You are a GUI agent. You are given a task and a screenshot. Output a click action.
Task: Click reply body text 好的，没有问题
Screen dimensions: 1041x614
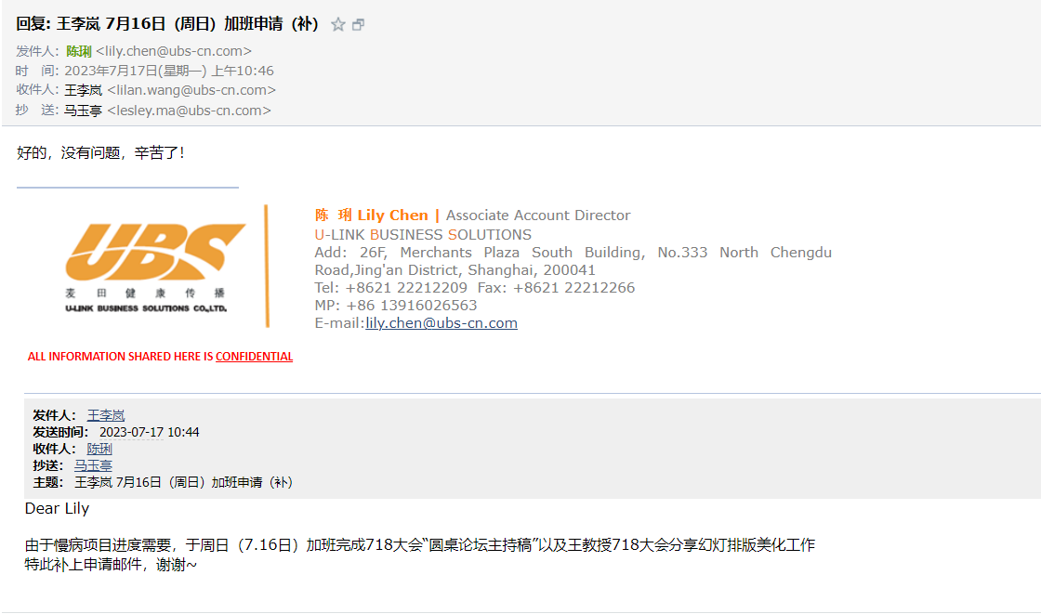click(x=69, y=152)
